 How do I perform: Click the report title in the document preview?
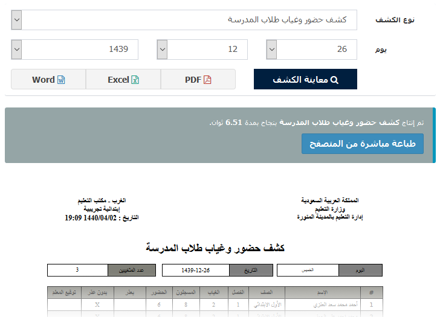coord(215,248)
